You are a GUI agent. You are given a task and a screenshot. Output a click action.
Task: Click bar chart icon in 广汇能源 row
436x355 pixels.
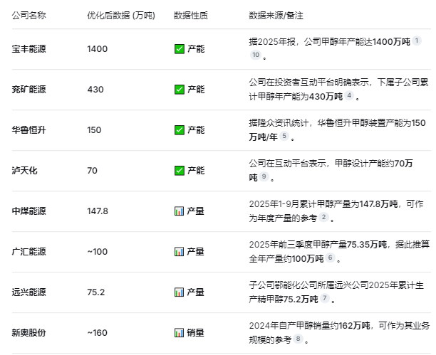179,252
